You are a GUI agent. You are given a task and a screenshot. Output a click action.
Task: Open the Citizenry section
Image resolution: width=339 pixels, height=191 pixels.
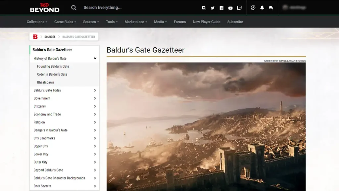(x=40, y=106)
